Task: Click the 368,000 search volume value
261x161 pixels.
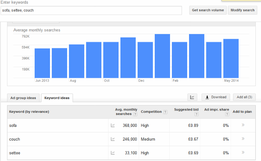Action: 130,125
